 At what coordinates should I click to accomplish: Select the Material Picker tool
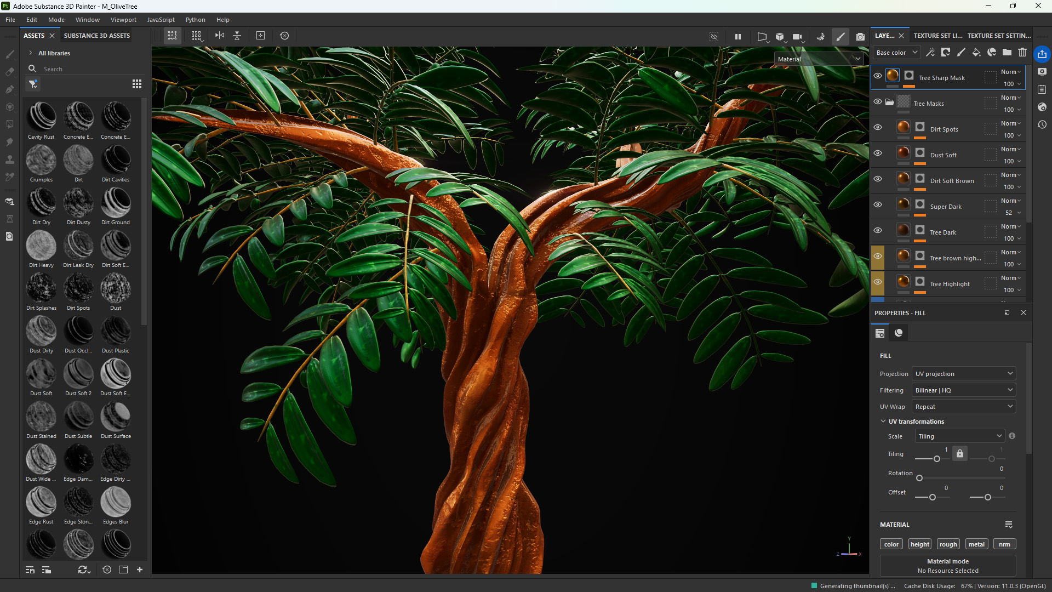tap(9, 177)
